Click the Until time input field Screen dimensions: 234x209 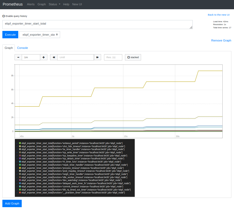click(75, 57)
